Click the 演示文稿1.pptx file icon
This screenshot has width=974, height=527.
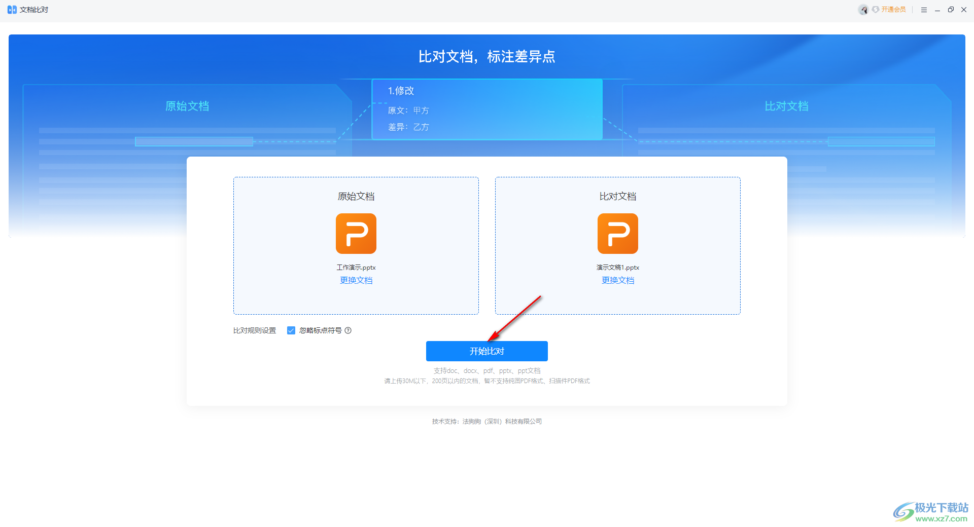618,234
